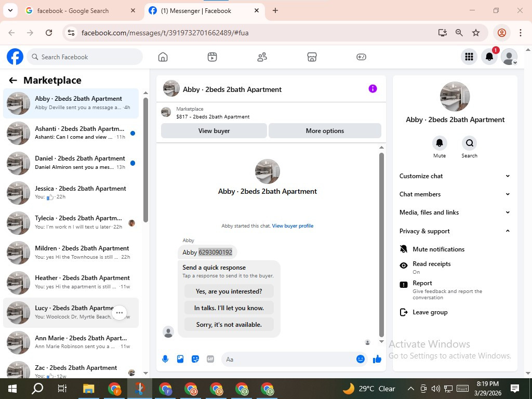Open the GIF picker icon

click(210, 359)
